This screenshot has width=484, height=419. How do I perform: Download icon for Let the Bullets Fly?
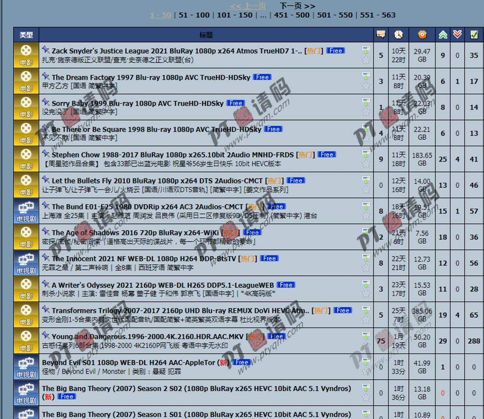(x=366, y=179)
